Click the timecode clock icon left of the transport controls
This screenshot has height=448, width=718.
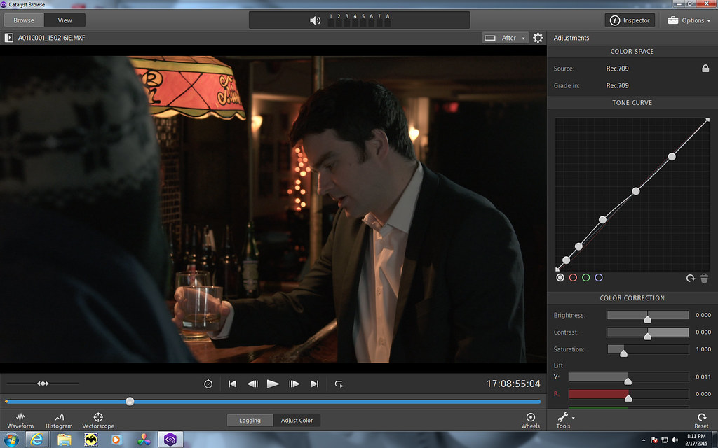[x=208, y=384]
